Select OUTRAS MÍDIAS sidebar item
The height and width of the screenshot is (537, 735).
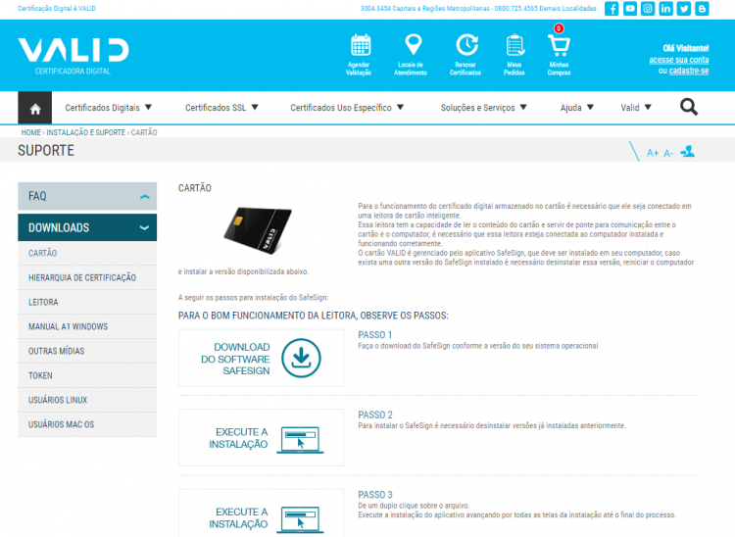pos(87,351)
